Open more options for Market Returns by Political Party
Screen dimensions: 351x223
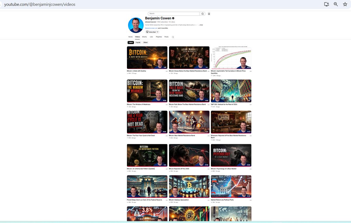tap(251, 200)
